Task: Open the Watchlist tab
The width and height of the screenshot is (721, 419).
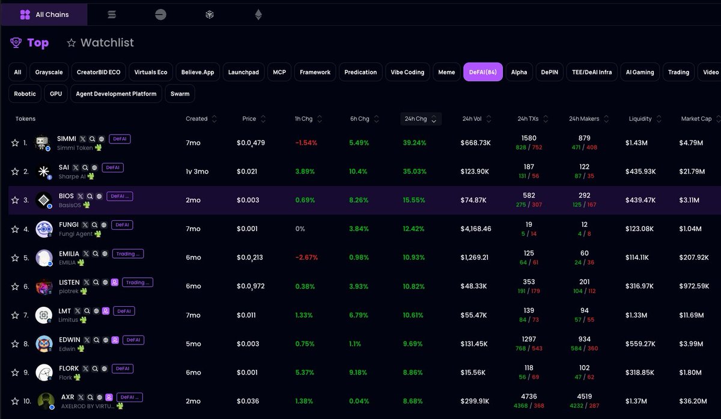Action: pyautogui.click(x=100, y=43)
